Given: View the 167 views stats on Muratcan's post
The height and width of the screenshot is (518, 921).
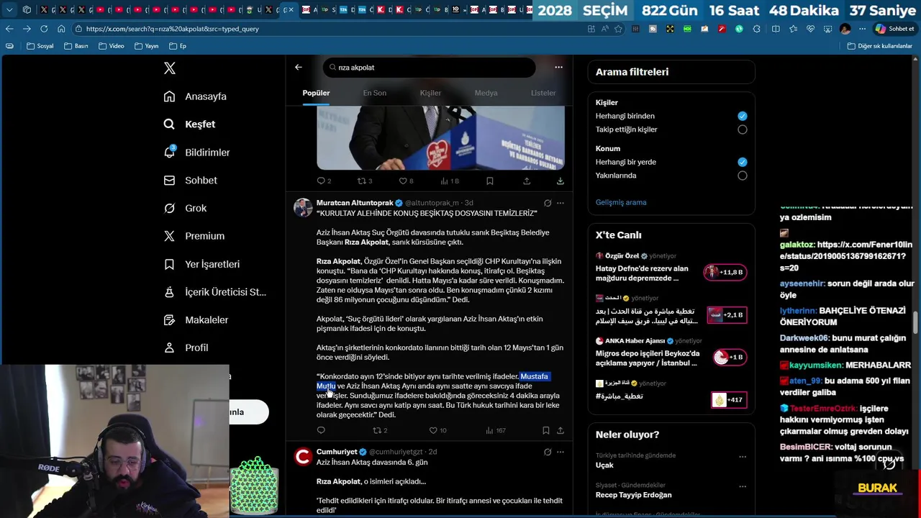Looking at the screenshot, I should 495,430.
